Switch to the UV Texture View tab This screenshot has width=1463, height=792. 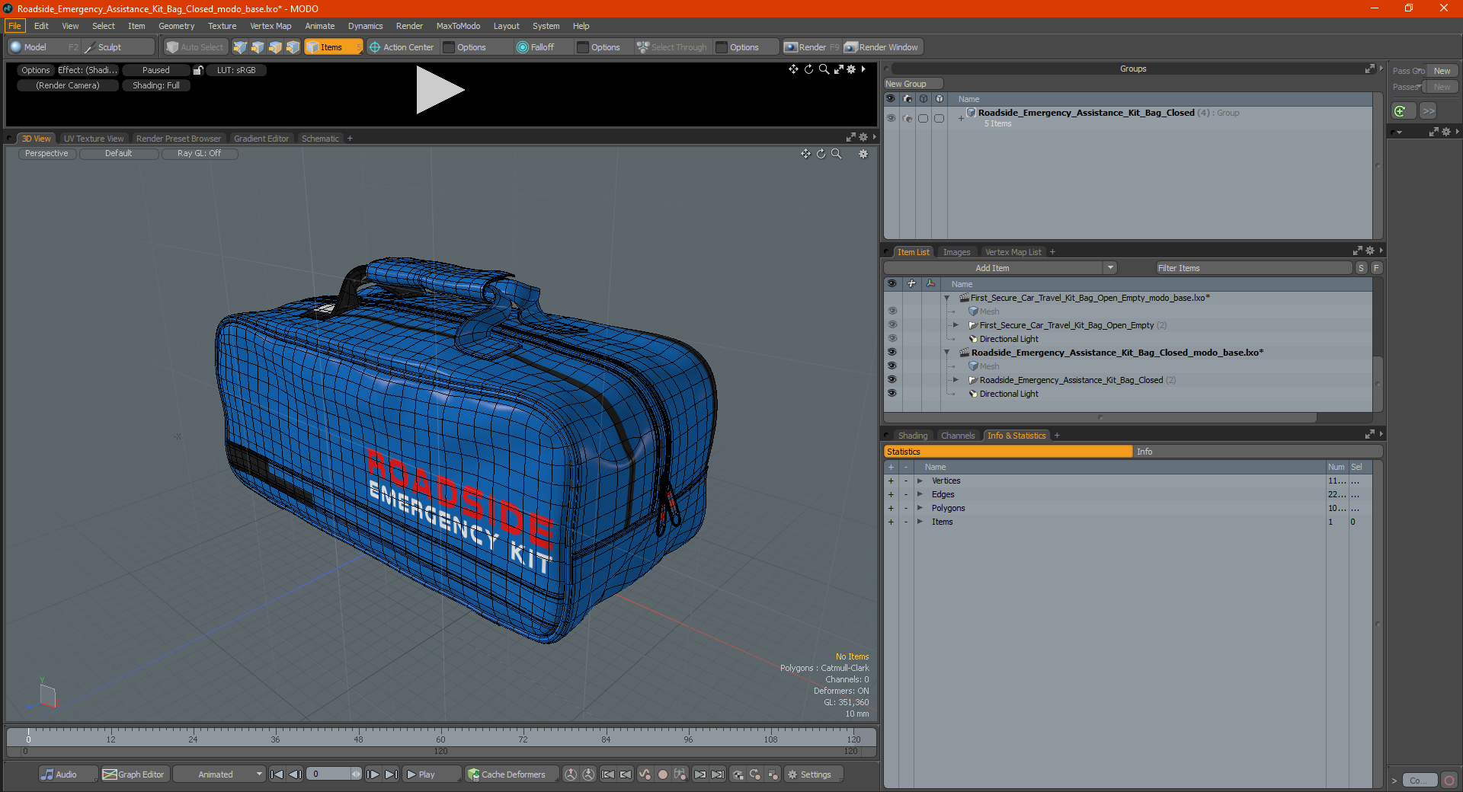[x=94, y=139]
